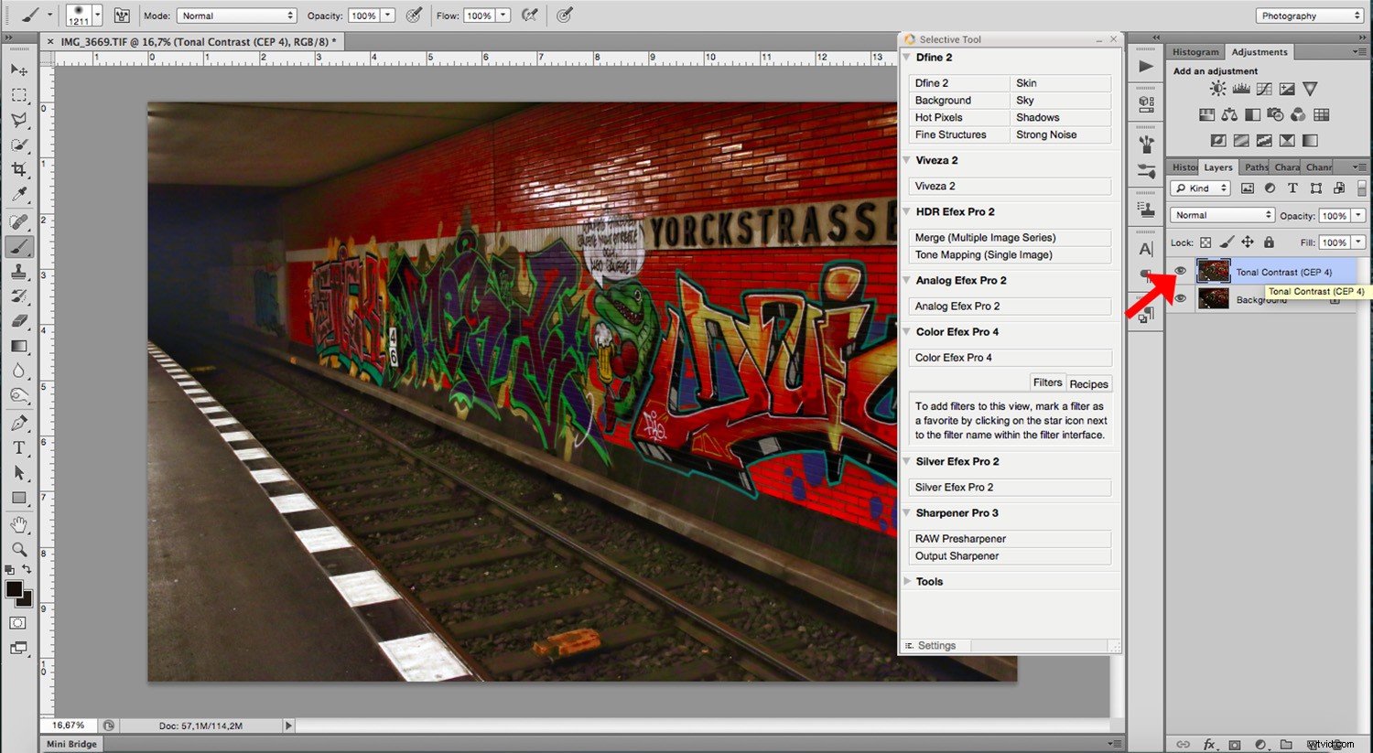Select the Eraser tool
This screenshot has width=1373, height=753.
19,320
